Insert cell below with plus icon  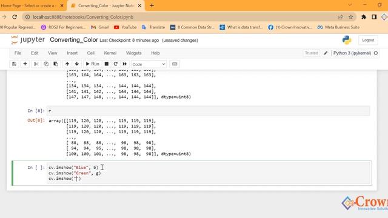coord(25,64)
